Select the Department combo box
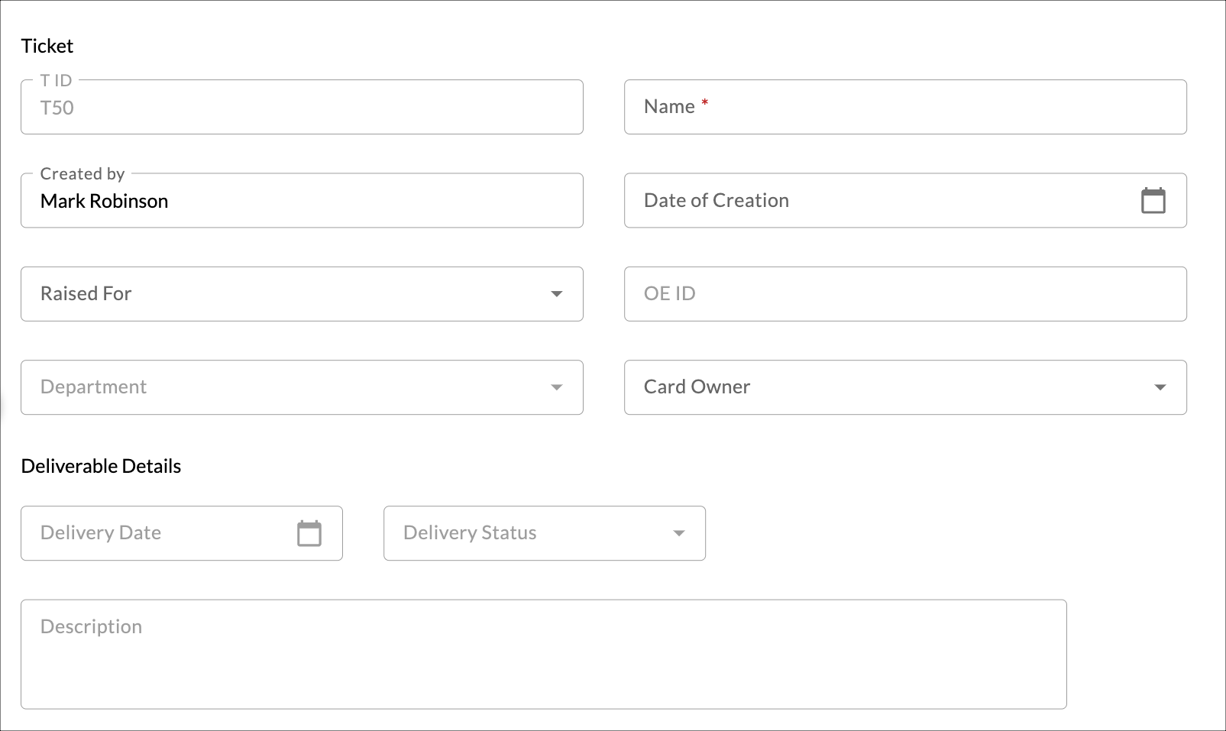This screenshot has height=731, width=1226. click(267, 387)
